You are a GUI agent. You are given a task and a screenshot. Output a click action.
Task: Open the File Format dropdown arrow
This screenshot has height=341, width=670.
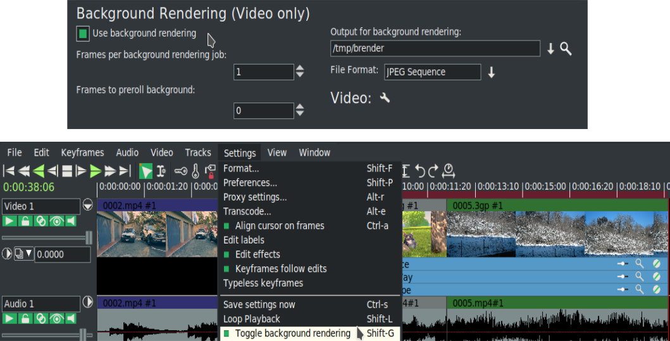pos(491,72)
